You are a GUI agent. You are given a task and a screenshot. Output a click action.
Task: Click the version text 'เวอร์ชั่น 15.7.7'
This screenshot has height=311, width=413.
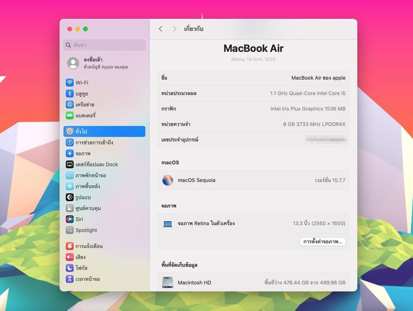point(330,181)
